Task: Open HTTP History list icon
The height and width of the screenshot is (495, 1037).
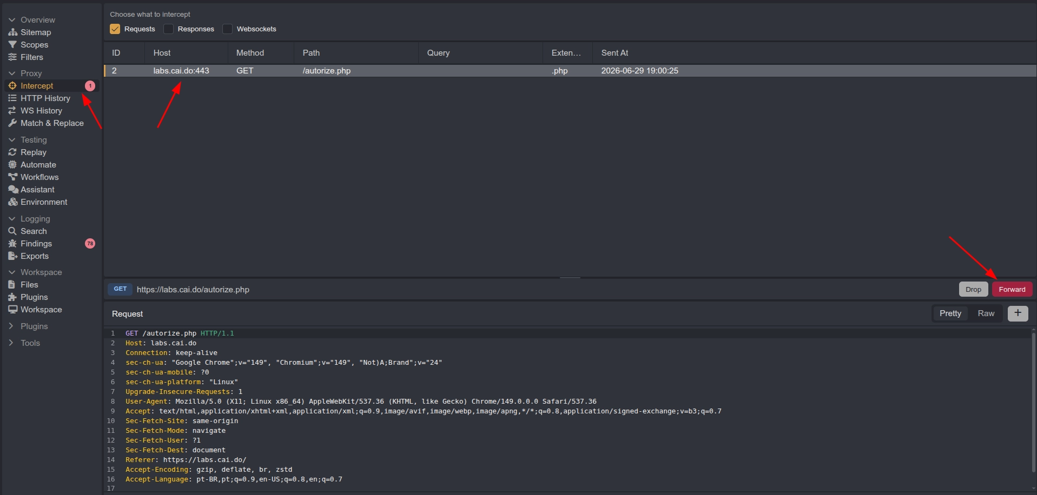Action: (x=12, y=98)
